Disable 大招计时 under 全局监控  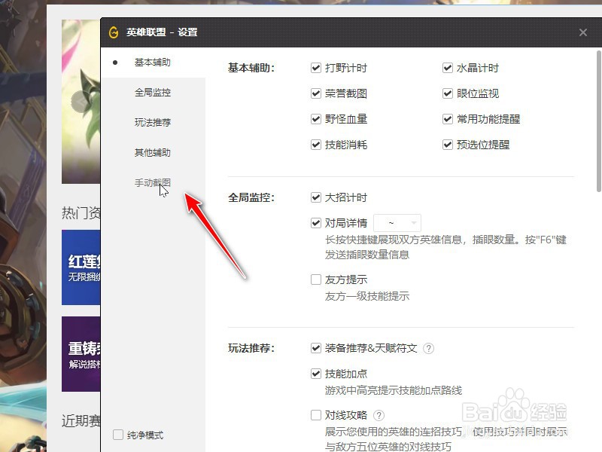click(x=316, y=197)
